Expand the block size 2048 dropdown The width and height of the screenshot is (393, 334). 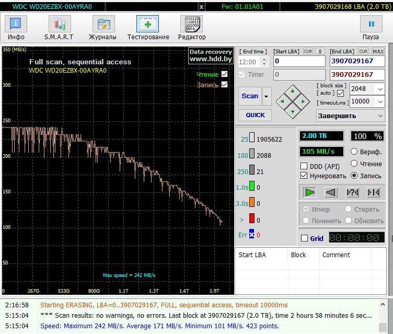[x=380, y=89]
